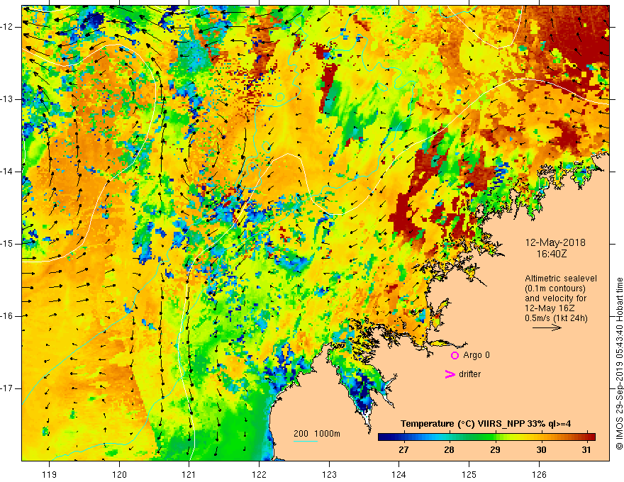The width and height of the screenshot is (624, 482).
Task: Click the longitude 120 axis label
Action: point(119,474)
